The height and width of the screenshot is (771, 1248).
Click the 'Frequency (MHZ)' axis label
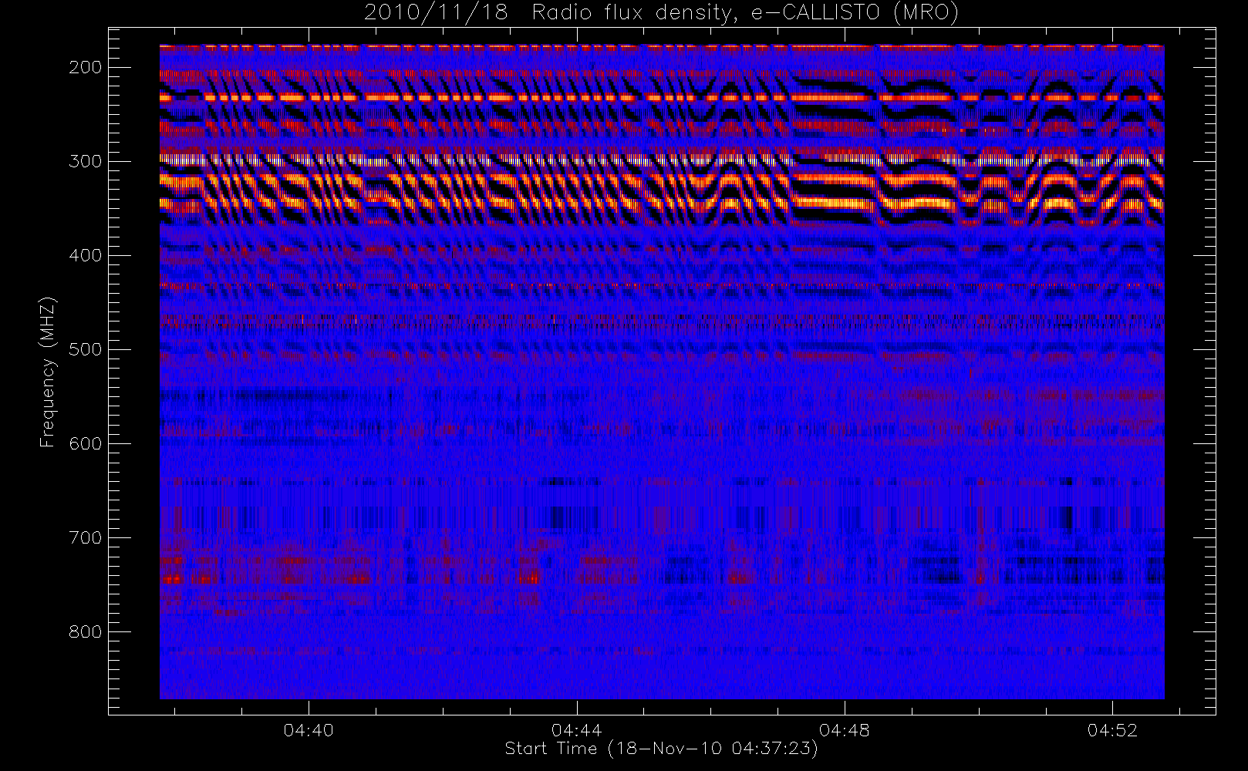click(48, 372)
